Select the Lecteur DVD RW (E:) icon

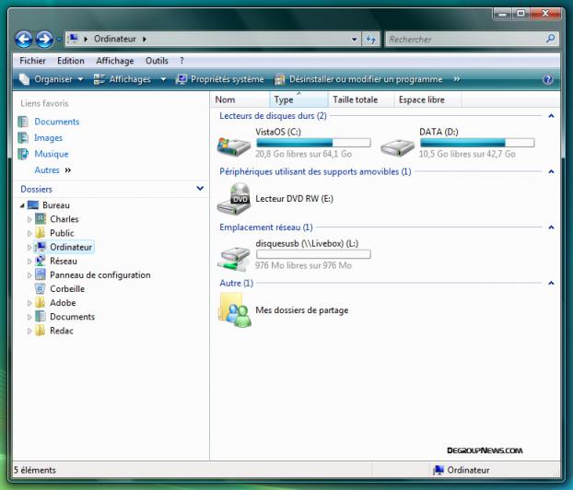[233, 197]
